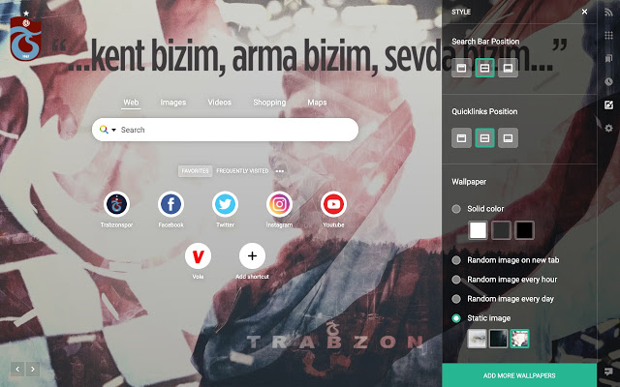The width and height of the screenshot is (620, 387).
Task: Open the Trabzonspor shortcut icon
Action: click(x=117, y=204)
